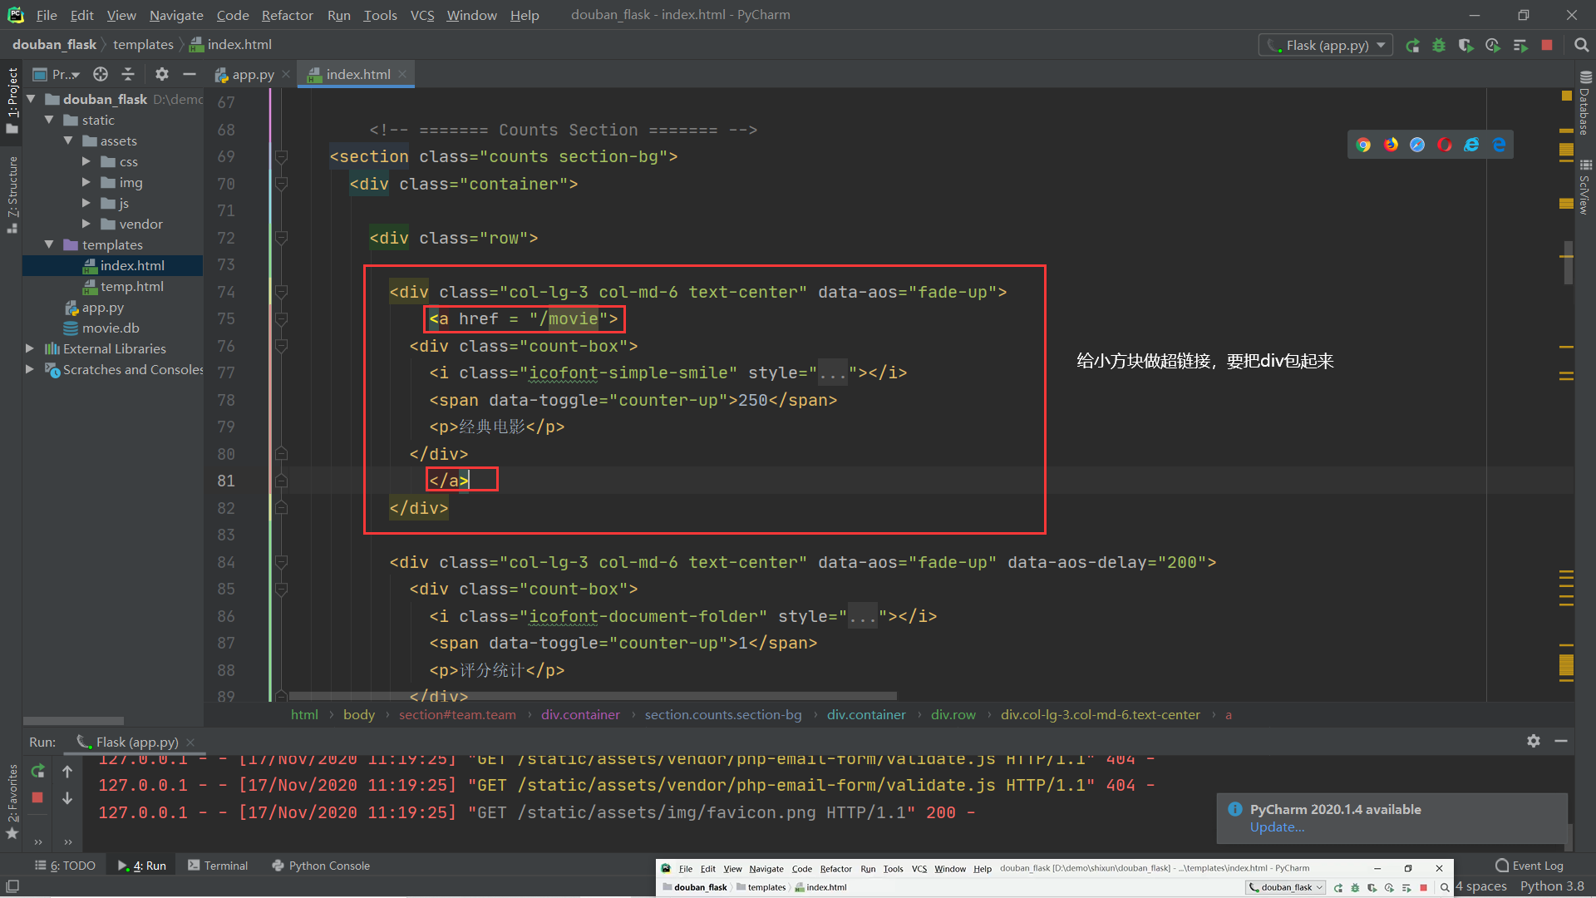This screenshot has height=898, width=1596.
Task: Click the Rerun Flask green arrow icon in top toolbar
Action: point(1412,46)
